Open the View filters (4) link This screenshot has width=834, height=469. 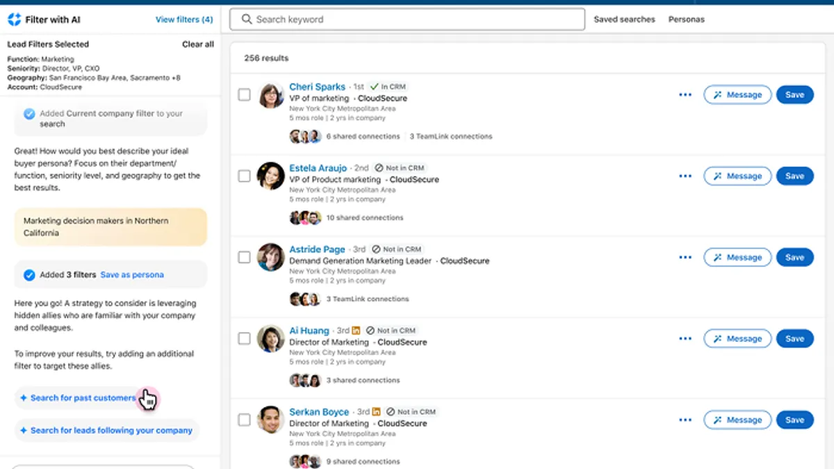[184, 19]
